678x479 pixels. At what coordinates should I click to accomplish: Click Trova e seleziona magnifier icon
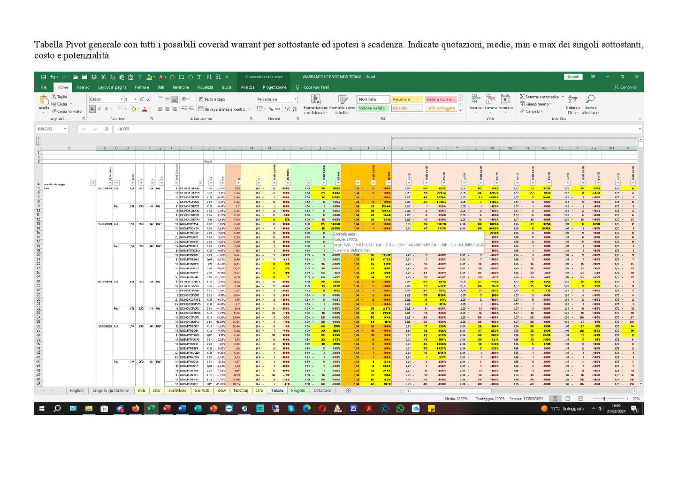[590, 99]
